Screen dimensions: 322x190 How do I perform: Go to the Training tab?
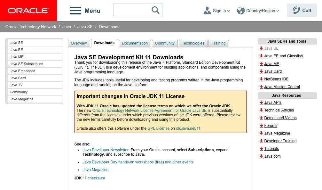[x=219, y=43]
